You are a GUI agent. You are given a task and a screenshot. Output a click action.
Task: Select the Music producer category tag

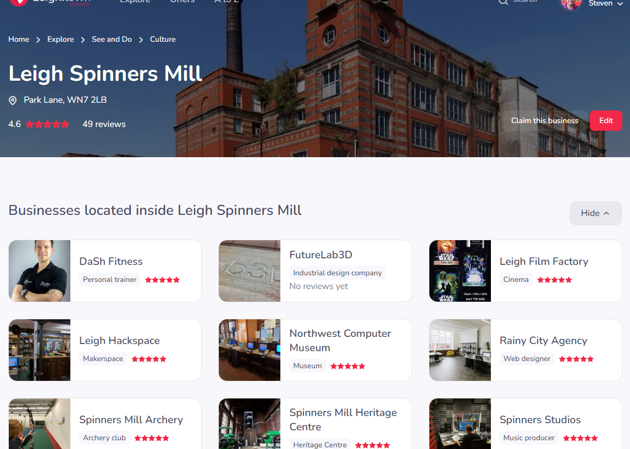529,438
